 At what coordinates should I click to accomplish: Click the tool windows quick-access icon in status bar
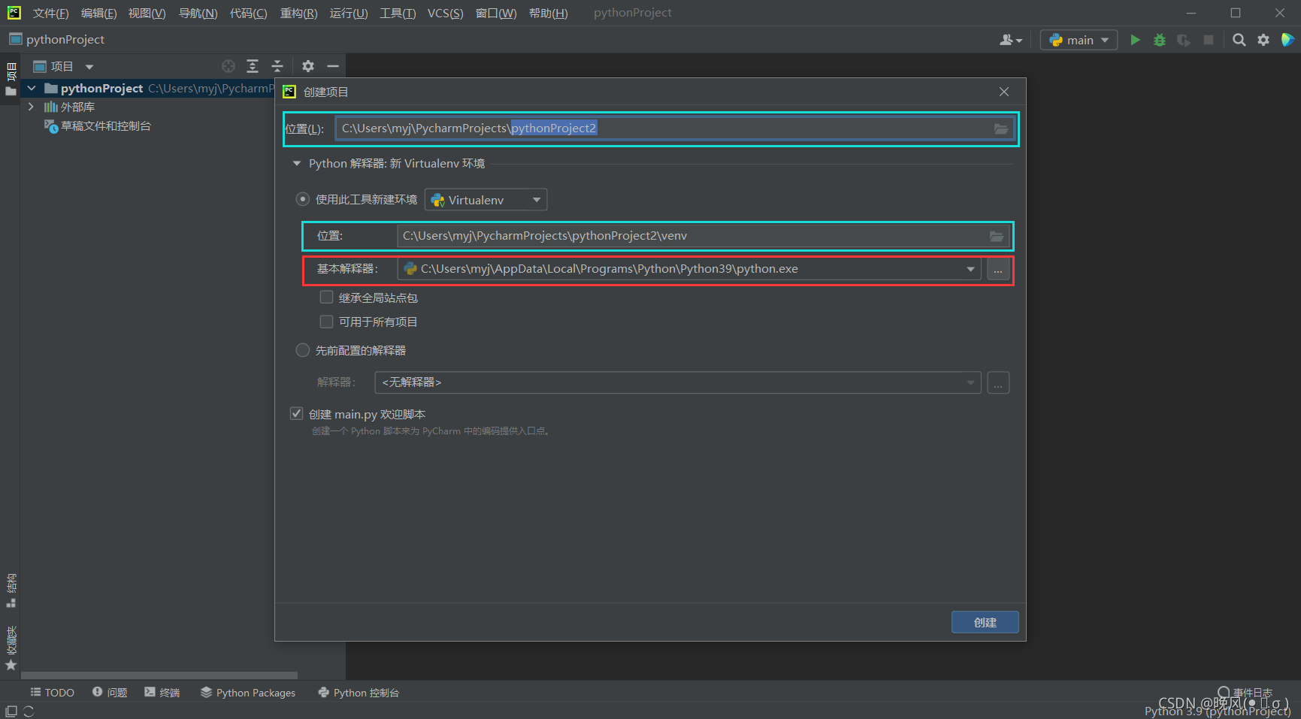point(11,711)
